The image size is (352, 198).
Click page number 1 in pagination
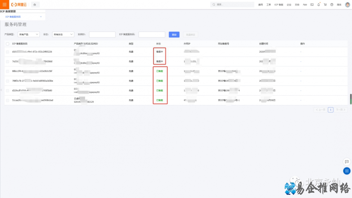pyautogui.click(x=331, y=110)
